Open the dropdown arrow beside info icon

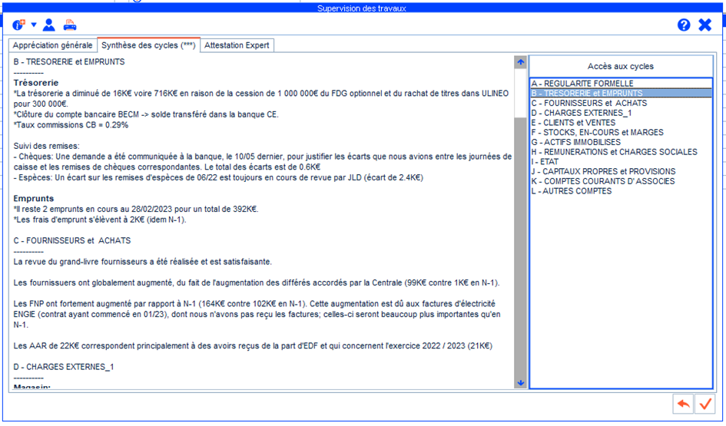[x=34, y=25]
